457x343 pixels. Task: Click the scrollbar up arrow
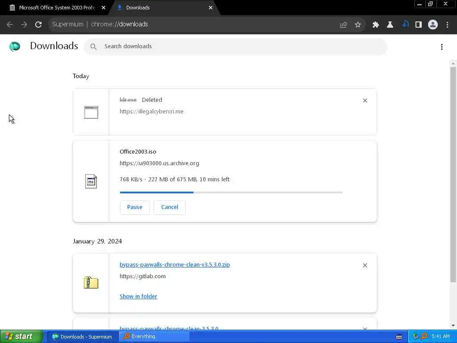(453, 63)
